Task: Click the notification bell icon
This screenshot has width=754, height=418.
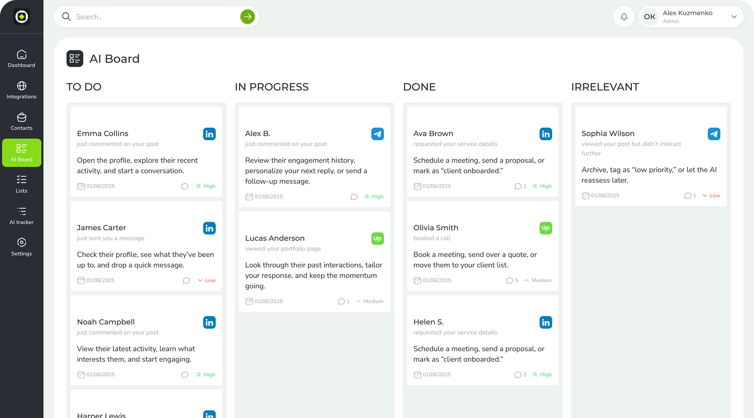Action: click(x=624, y=17)
